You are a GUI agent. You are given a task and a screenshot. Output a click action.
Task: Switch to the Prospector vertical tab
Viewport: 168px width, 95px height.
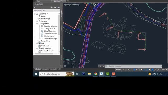click(62, 13)
